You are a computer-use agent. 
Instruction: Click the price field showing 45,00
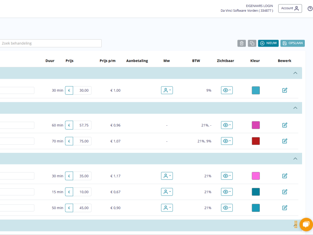pyautogui.click(x=82, y=208)
